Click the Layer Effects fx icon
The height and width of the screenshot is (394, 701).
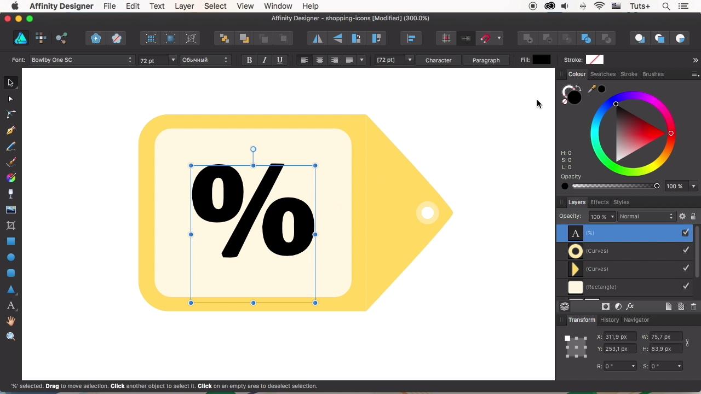(x=630, y=306)
